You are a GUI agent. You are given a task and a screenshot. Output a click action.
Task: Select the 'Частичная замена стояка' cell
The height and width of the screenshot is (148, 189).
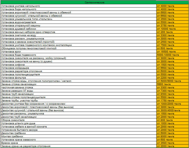click(x=79, y=88)
